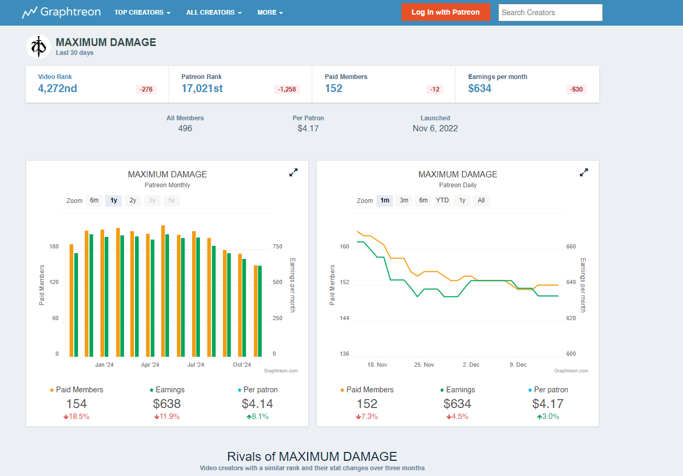Image resolution: width=683 pixels, height=476 pixels.
Task: Click the Per Patron $4.17 value
Action: point(308,128)
